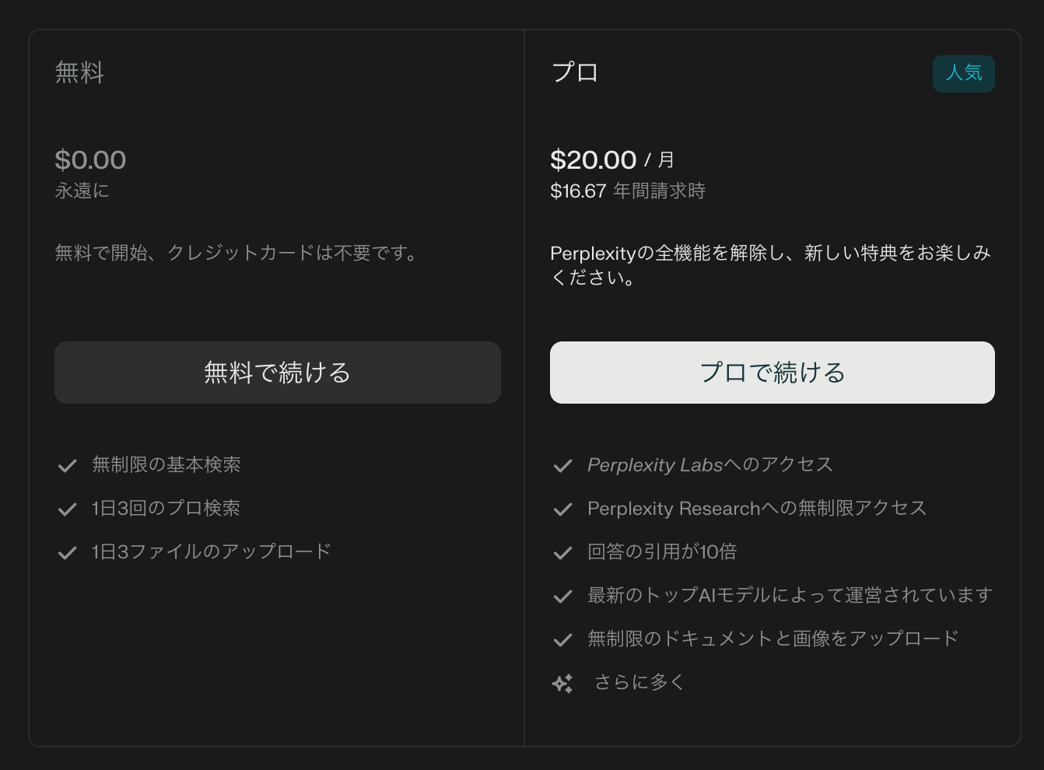
Task: Click checkmark beside Perplexity Labsへのアクセス
Action: pos(562,466)
